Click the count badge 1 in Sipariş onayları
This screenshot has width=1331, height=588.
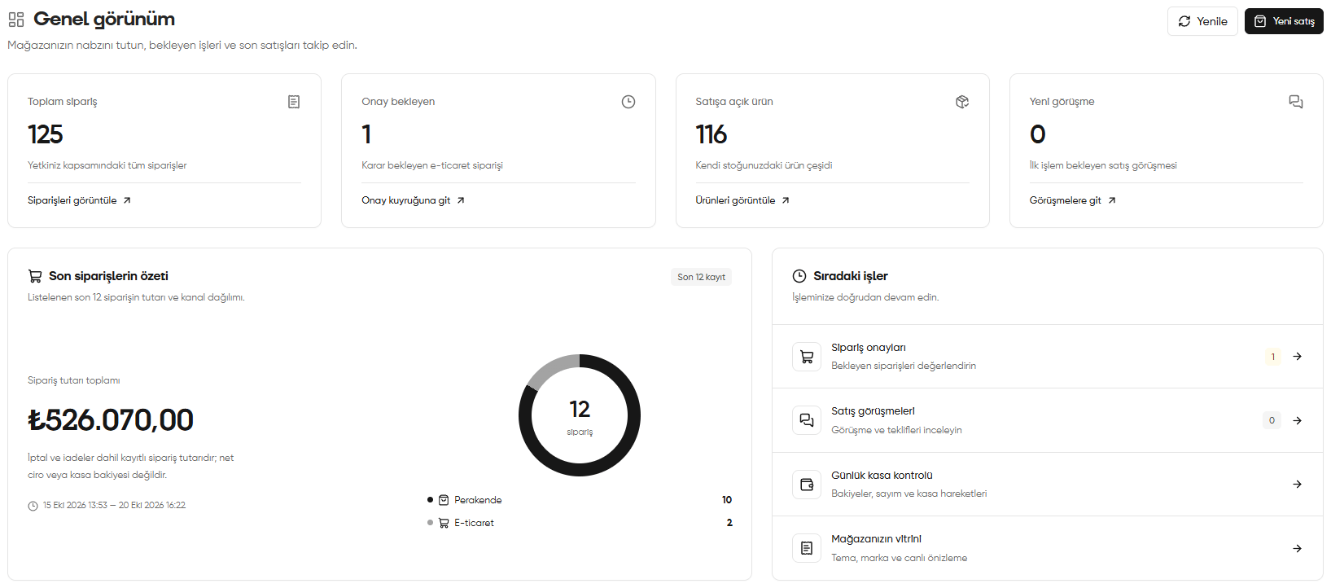click(1273, 357)
